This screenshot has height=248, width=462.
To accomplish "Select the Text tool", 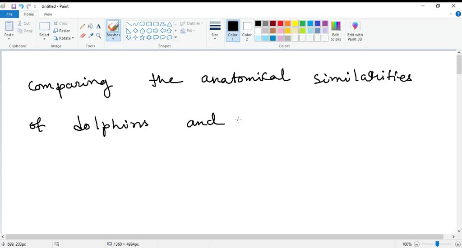I will click(x=98, y=27).
